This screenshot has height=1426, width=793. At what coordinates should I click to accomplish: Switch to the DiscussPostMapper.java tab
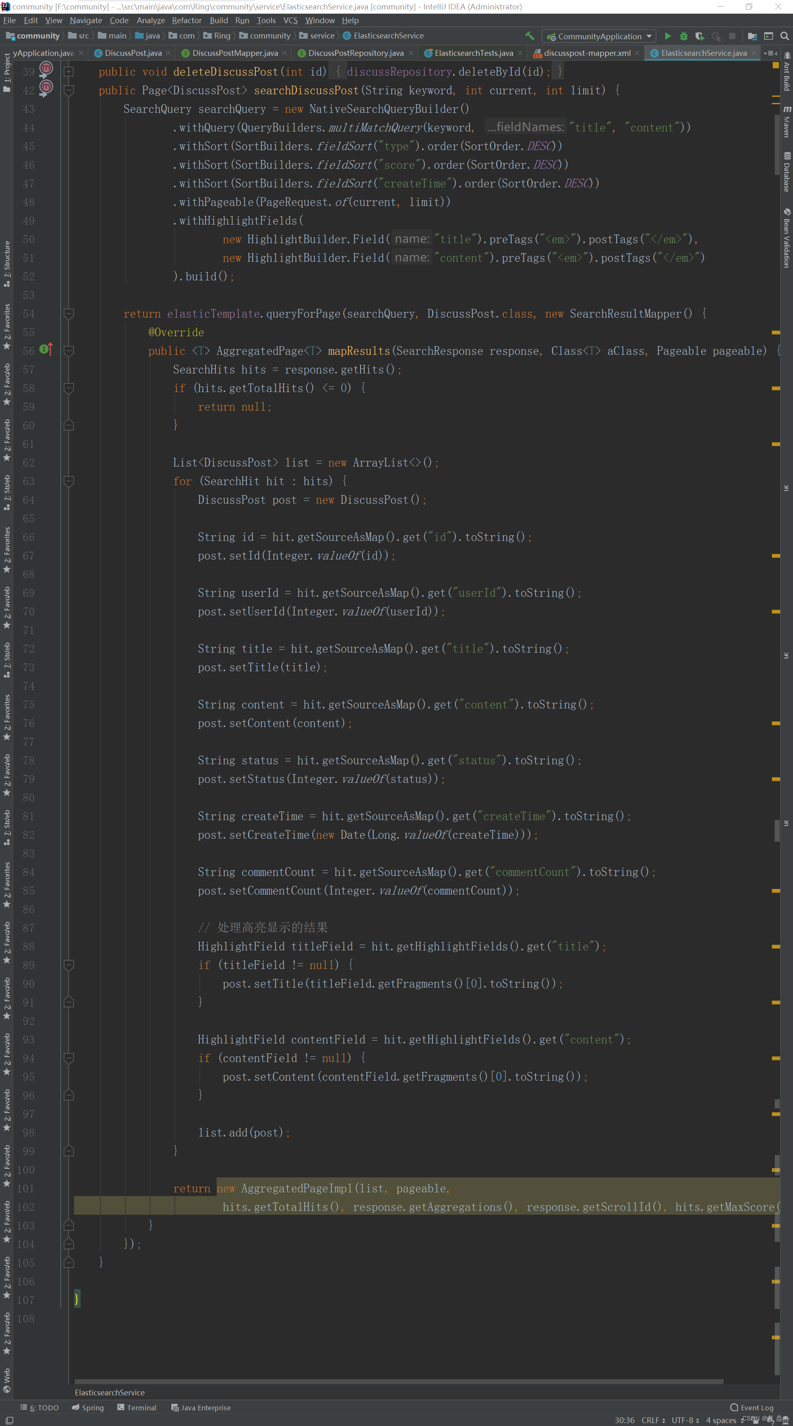(x=235, y=53)
